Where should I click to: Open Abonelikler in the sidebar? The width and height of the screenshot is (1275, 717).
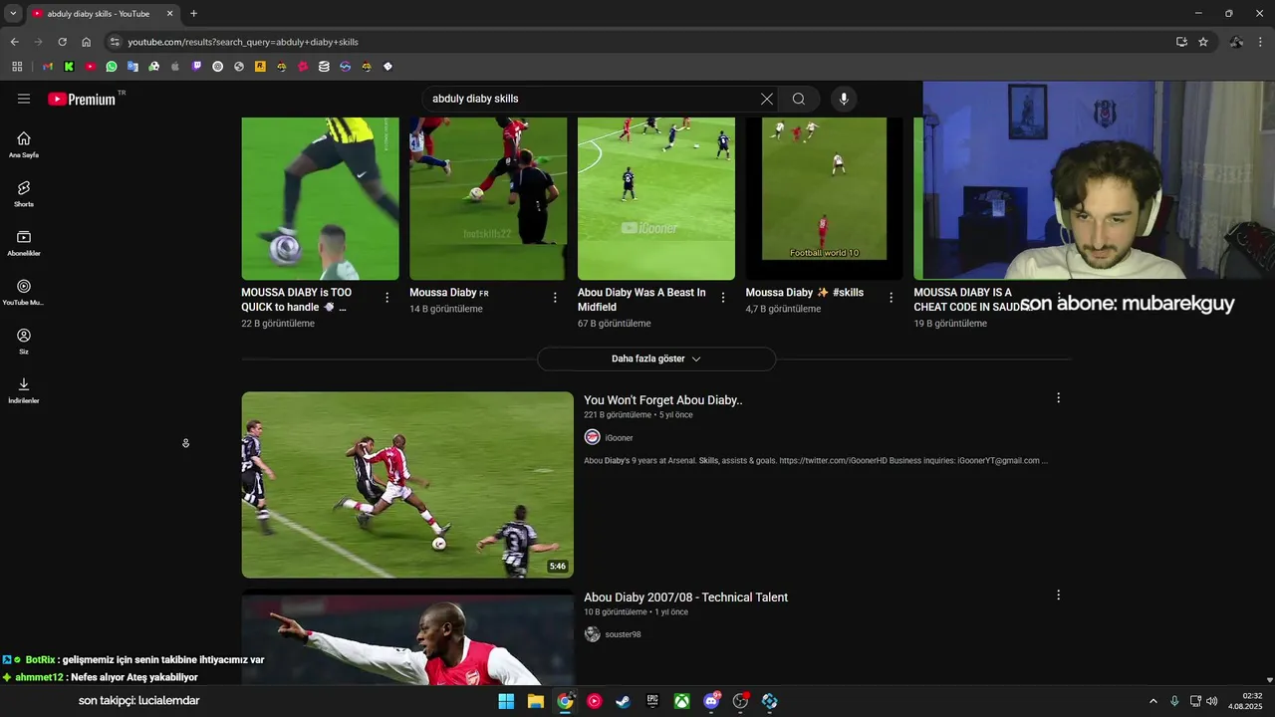[24, 243]
